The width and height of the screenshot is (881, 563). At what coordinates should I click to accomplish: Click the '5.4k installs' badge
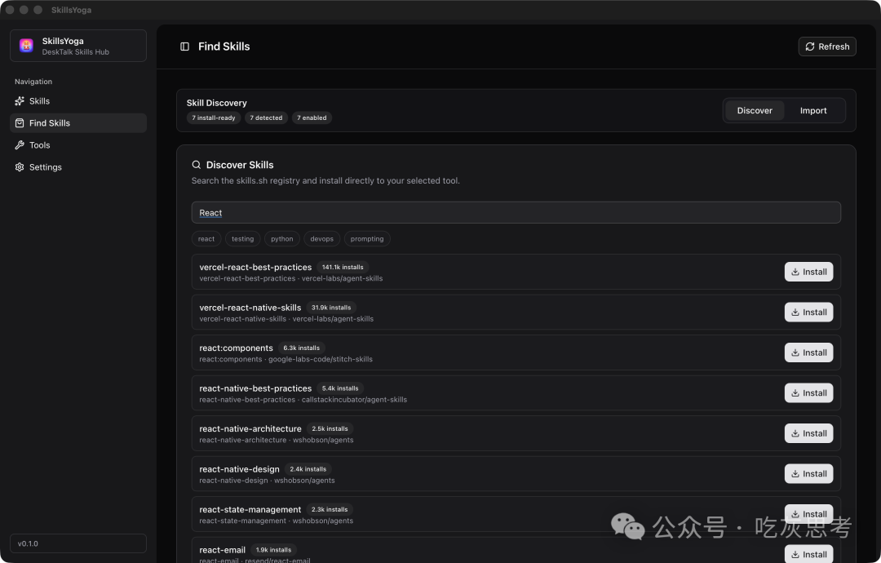pyautogui.click(x=340, y=389)
